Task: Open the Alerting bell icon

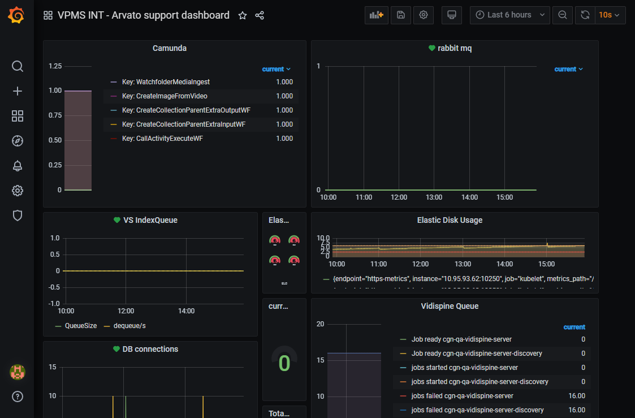Action: click(x=18, y=166)
